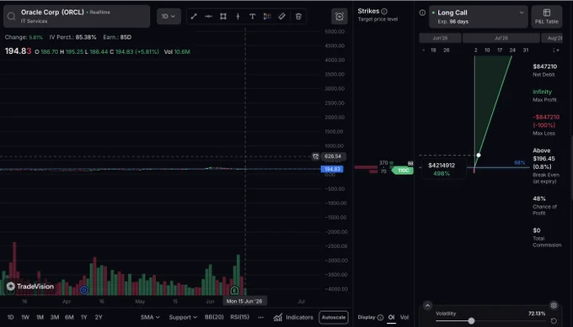Click the volatility slider handle
This screenshot has height=327, width=573.
click(471, 321)
